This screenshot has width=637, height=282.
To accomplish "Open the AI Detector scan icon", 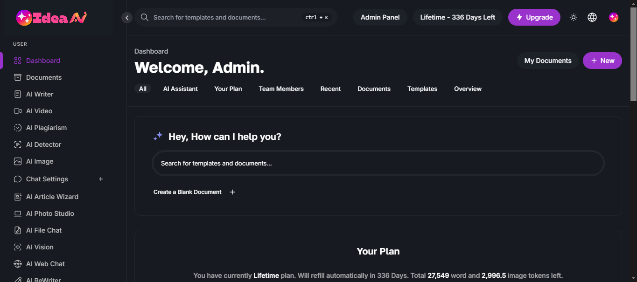I will [18, 144].
